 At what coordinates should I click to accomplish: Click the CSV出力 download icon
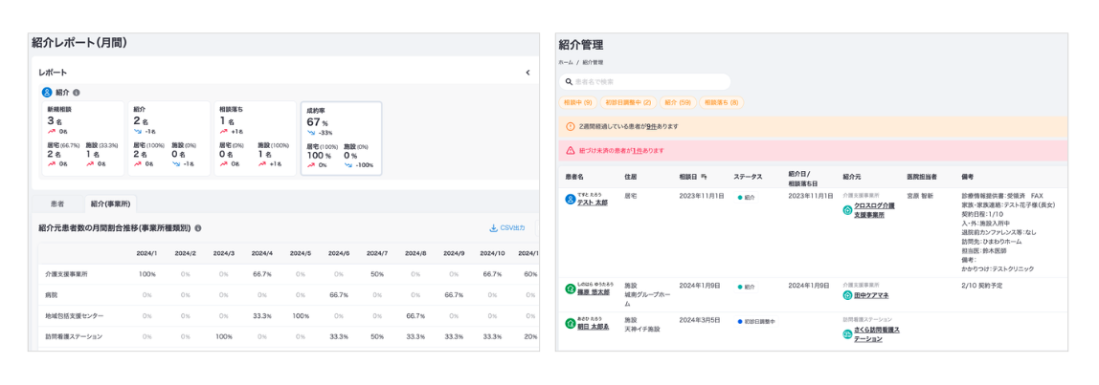(x=493, y=228)
